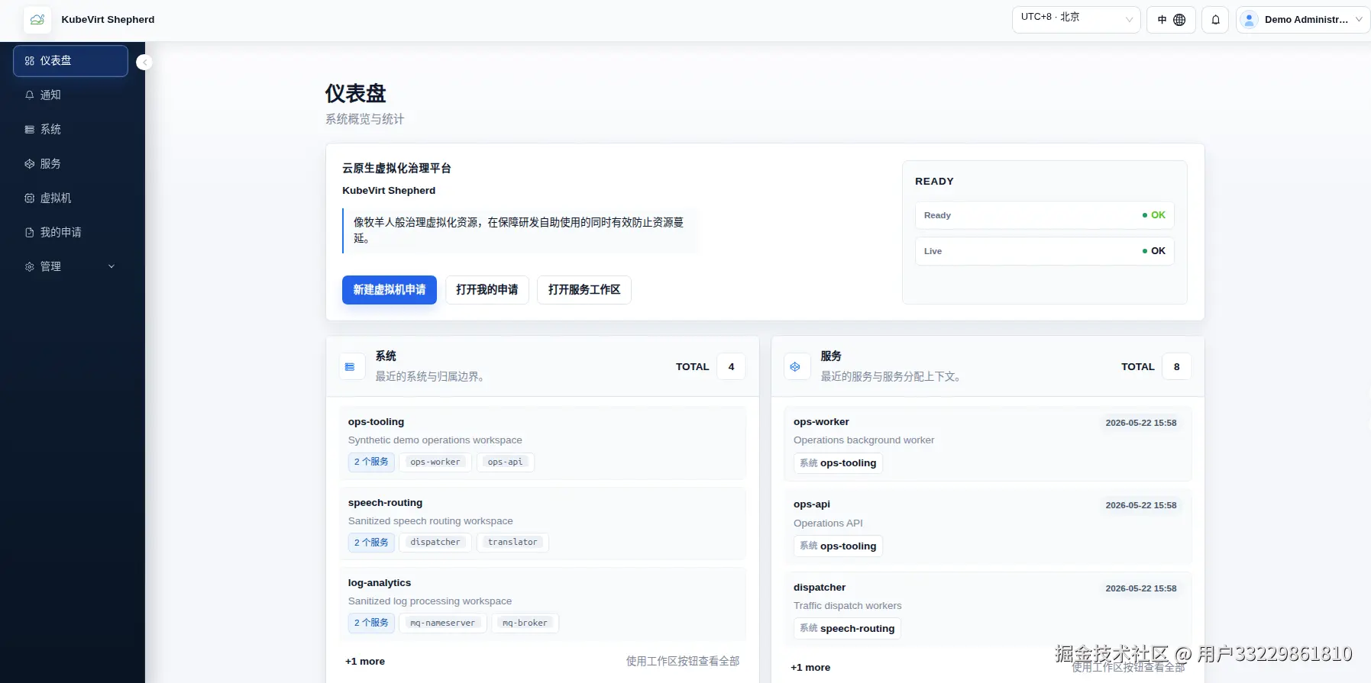Click 2个服务 badge in speech-routing row
The width and height of the screenshot is (1371, 683).
pos(371,543)
